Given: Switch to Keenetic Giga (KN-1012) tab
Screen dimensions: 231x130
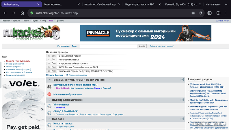Looking at the screenshot, I should [x=181, y=4].
